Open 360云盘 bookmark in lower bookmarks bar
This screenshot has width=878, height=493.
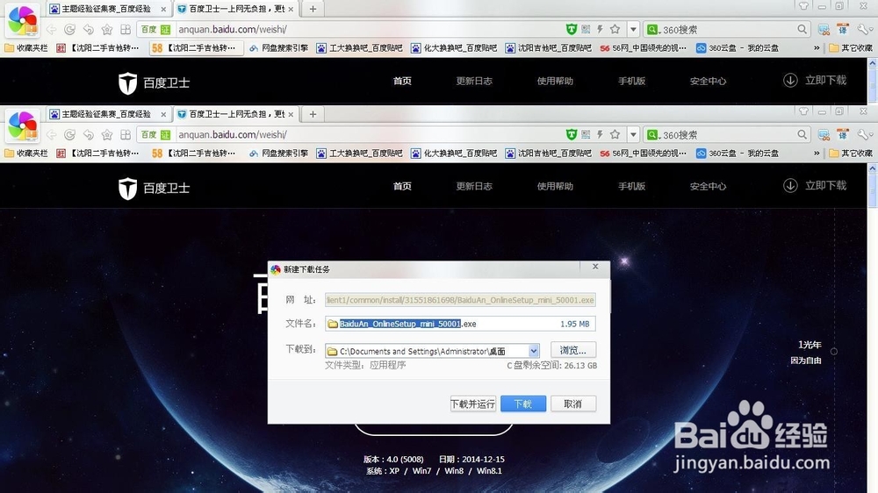pyautogui.click(x=737, y=153)
